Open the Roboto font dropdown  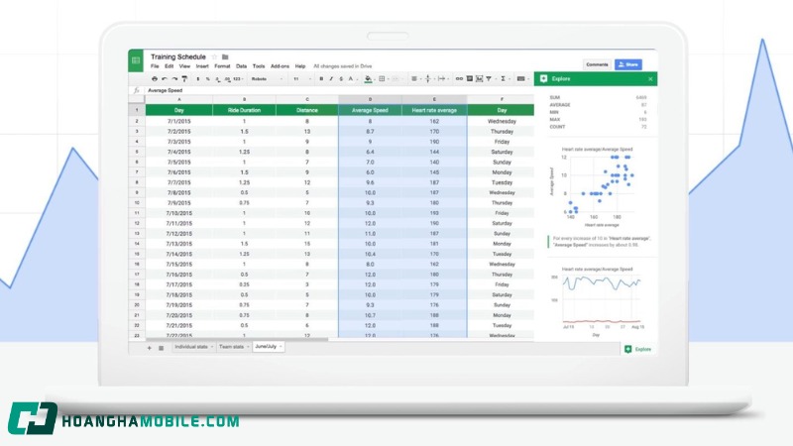(x=266, y=79)
